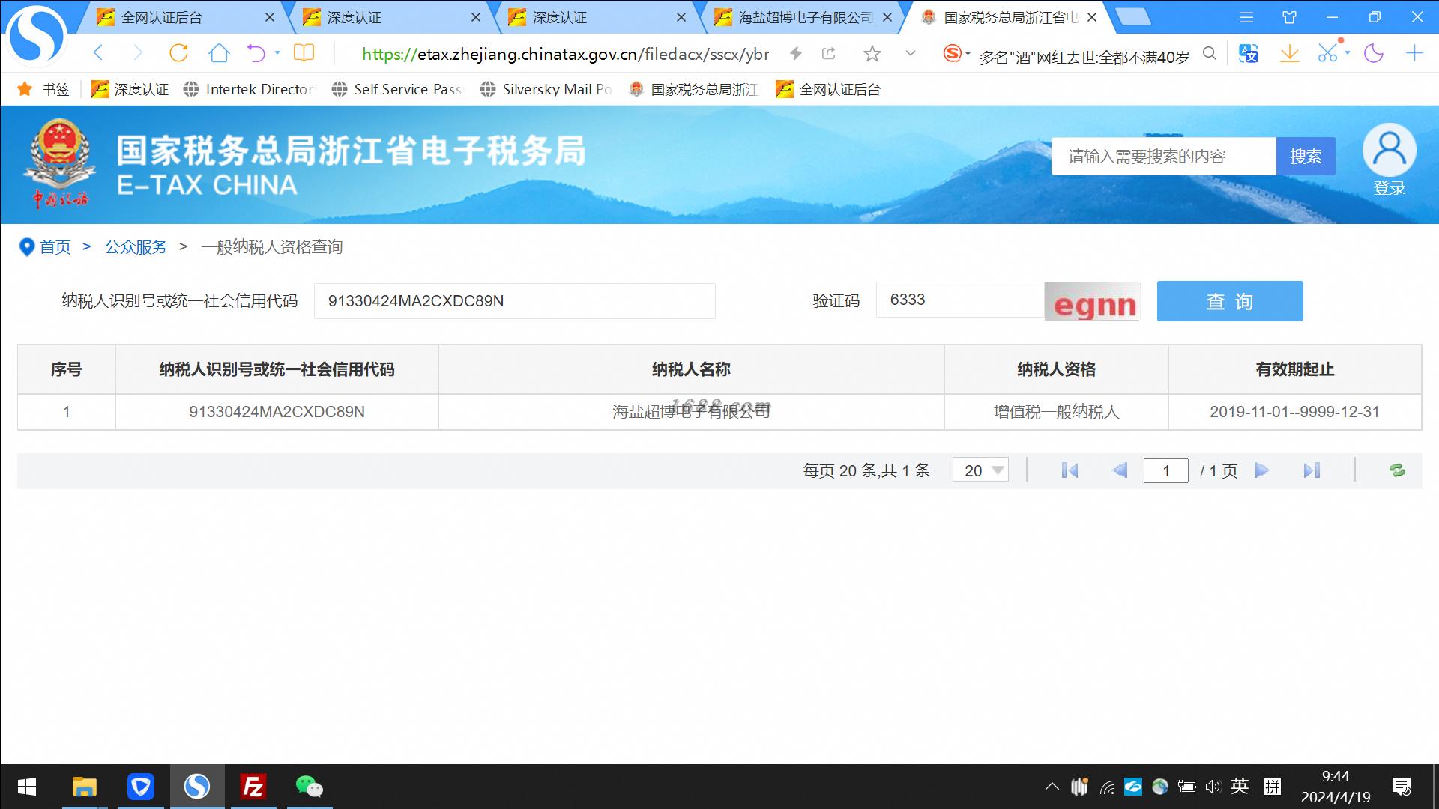
Task: Click the plus icon to add an extension
Action: [x=1414, y=53]
